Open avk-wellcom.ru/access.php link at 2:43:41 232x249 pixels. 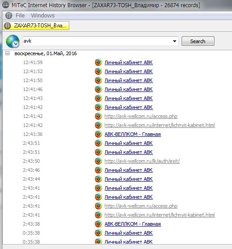click(x=141, y=206)
